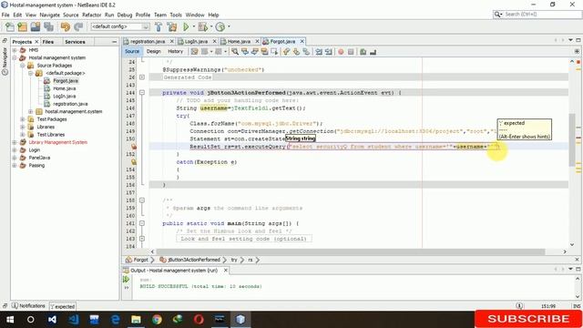Click the Profile Project toolbar icon
Viewport: 583px width, 328px height.
click(220, 26)
